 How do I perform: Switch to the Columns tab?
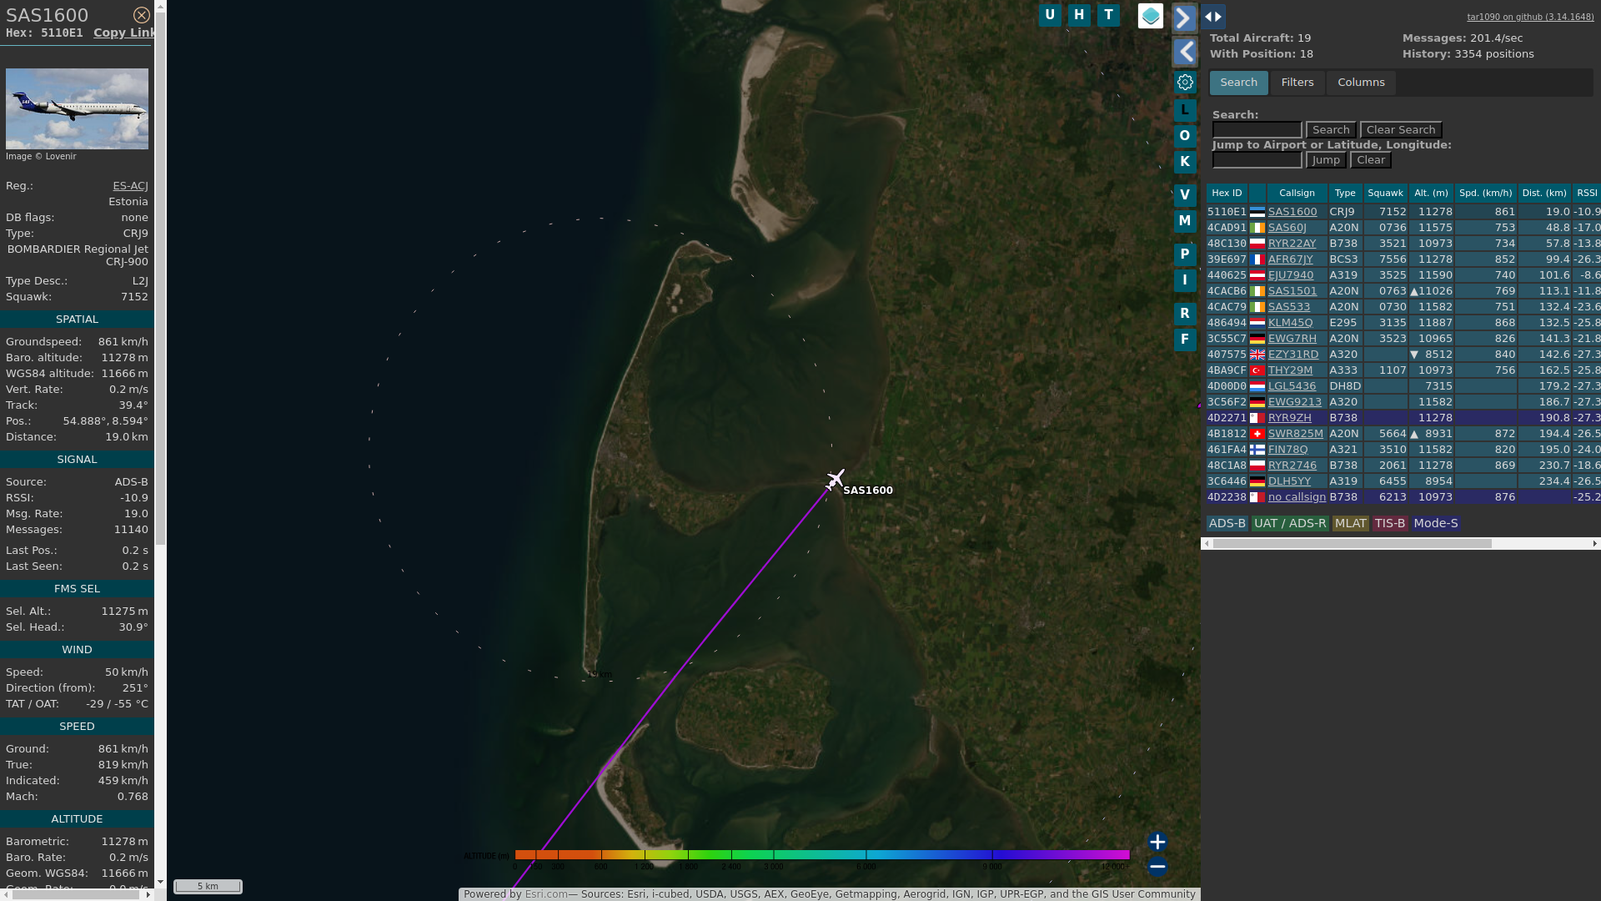click(1361, 83)
